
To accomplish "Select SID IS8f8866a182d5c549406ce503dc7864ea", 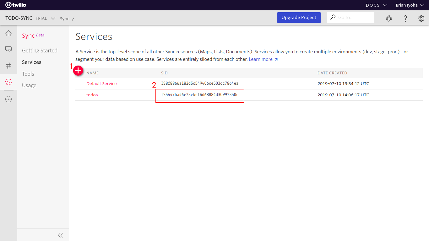I will [x=200, y=83].
